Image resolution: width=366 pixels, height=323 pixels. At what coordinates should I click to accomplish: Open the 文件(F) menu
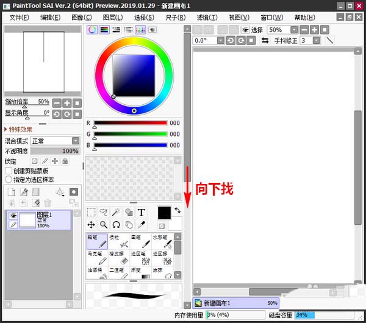(x=20, y=18)
